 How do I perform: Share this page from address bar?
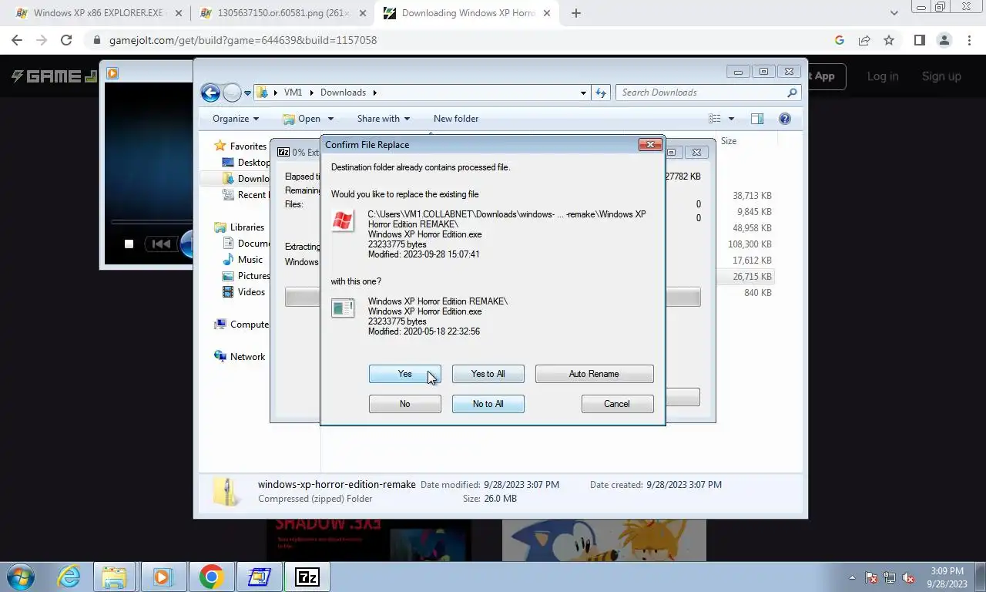pos(864,40)
